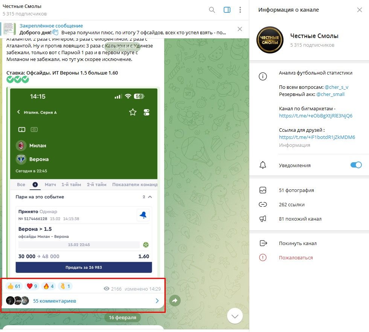369x332 pixels.
Task: Click the live text stream icon under league name
Action: [34, 129]
